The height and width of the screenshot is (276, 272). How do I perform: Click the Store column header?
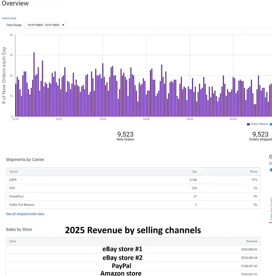click(13, 241)
